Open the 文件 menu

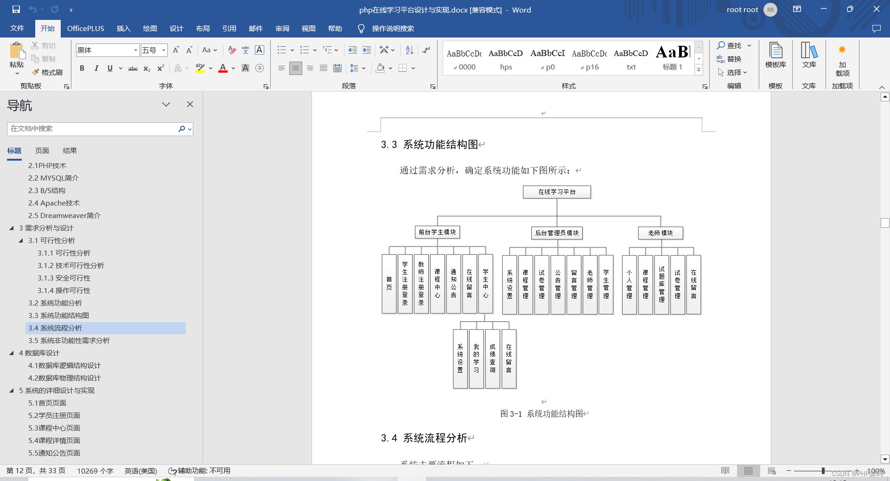17,28
